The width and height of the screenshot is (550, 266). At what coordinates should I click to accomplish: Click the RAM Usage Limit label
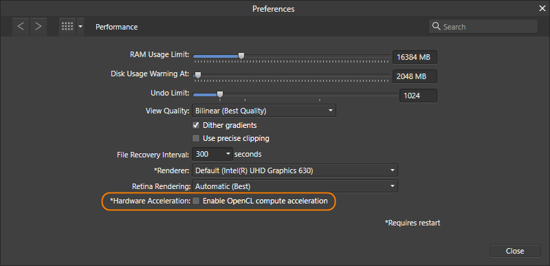click(x=159, y=55)
